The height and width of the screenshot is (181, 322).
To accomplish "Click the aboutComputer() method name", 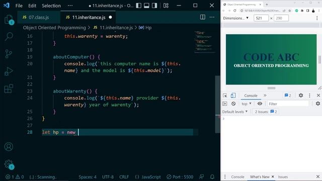I will 71,57.
